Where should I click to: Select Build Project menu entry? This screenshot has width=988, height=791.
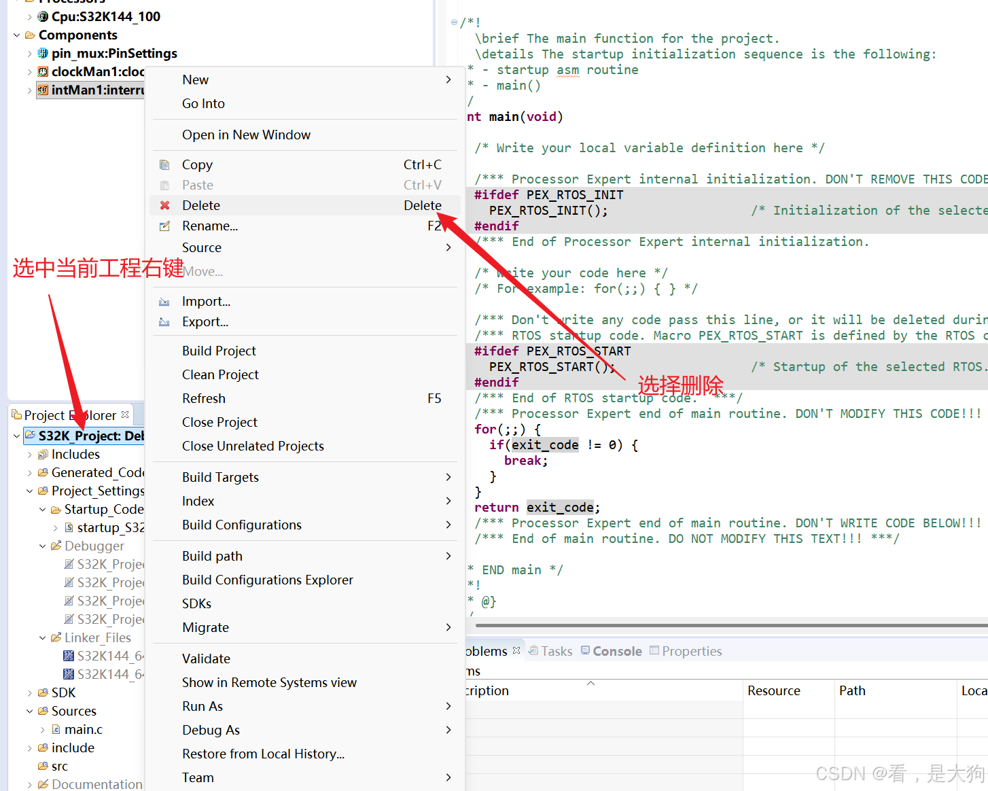[305, 351]
